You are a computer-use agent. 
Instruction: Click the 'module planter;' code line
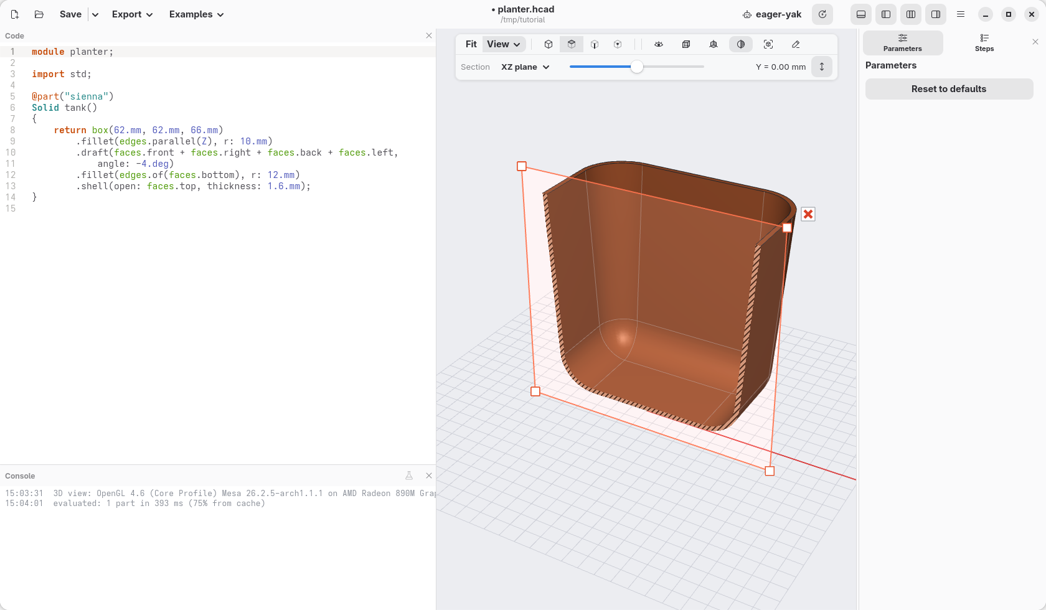(x=73, y=52)
